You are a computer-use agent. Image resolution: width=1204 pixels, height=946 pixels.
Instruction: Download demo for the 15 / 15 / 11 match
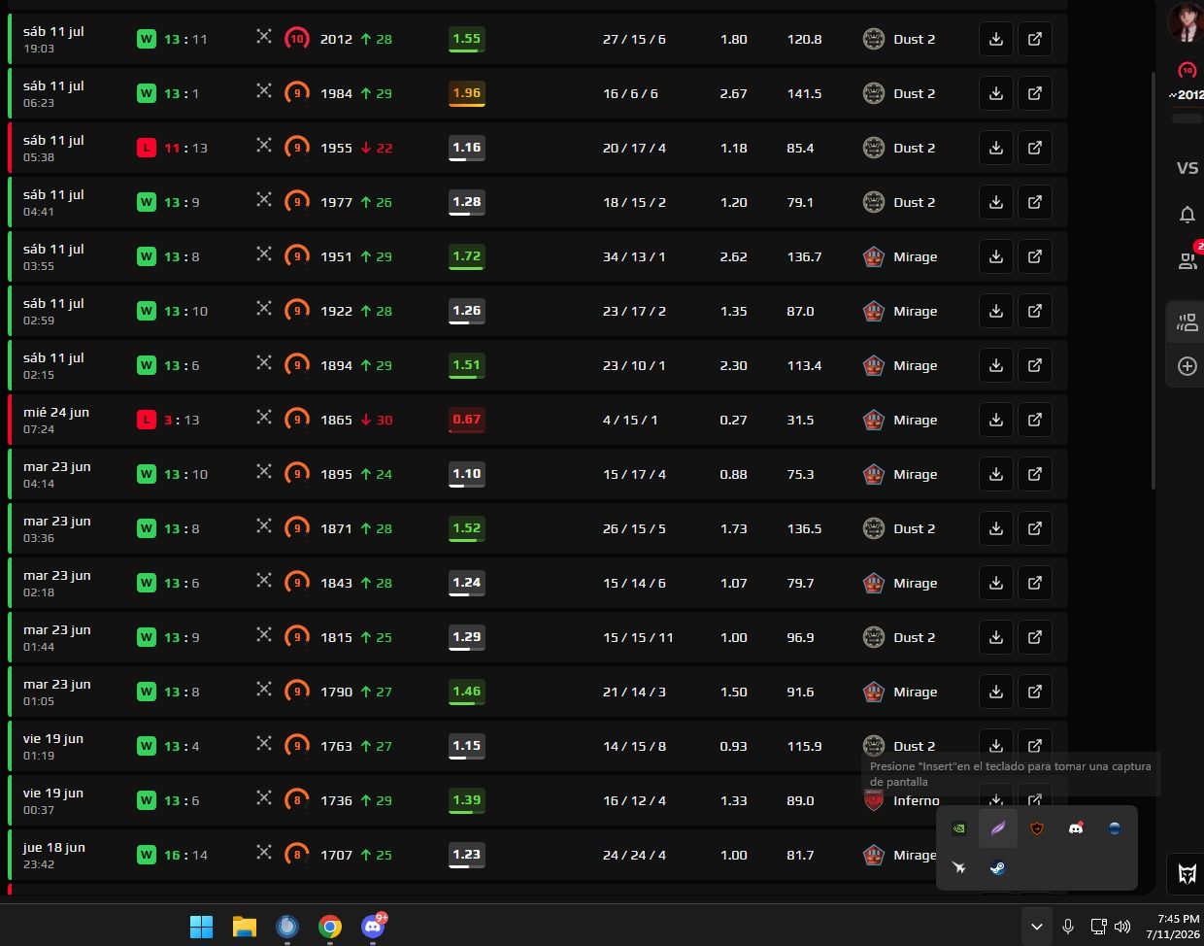point(996,637)
